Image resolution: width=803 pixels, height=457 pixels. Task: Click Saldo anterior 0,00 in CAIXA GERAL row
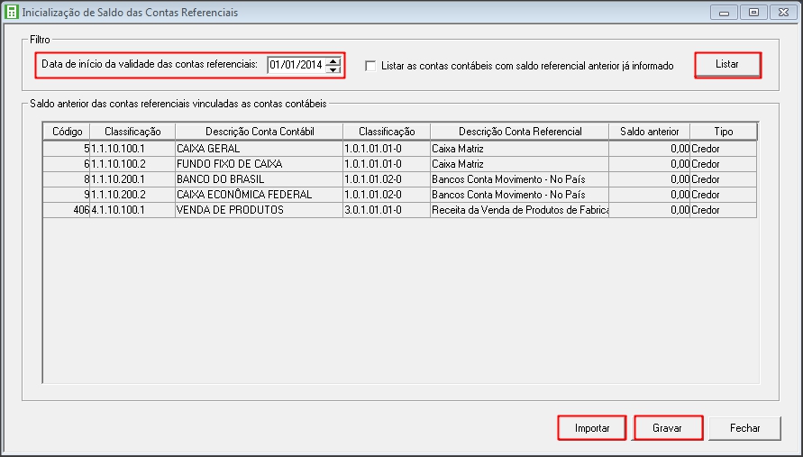tap(650, 149)
